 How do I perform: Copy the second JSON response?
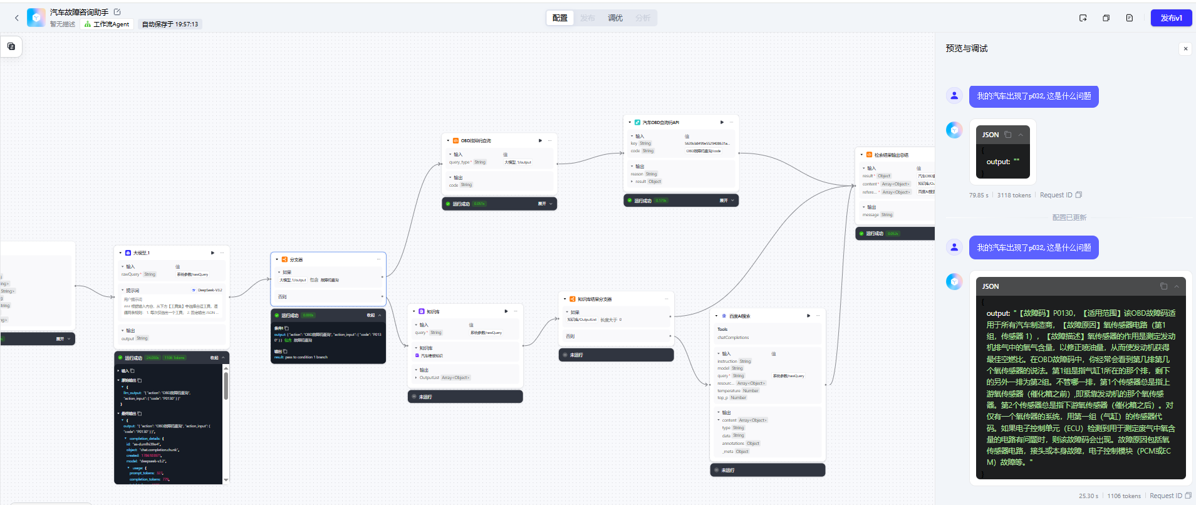click(1163, 286)
